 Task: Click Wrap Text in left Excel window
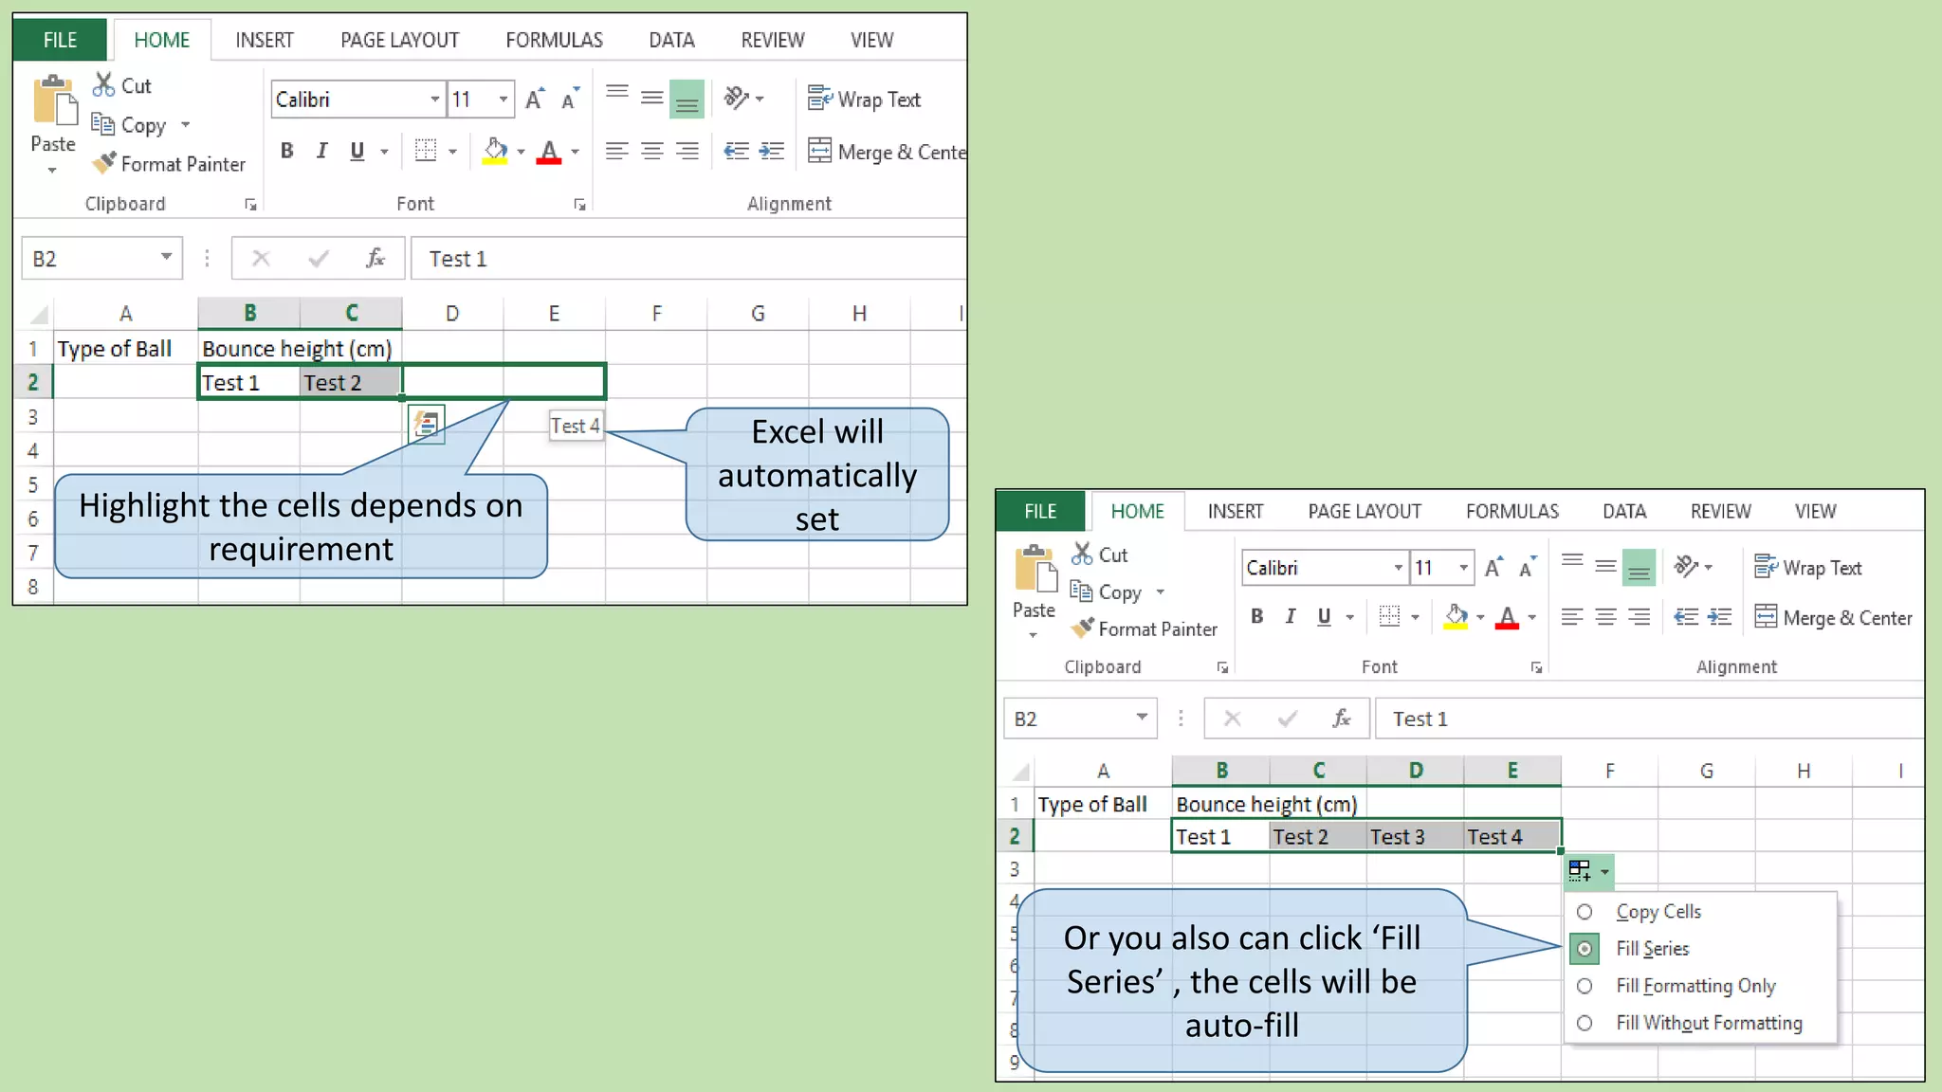864,99
